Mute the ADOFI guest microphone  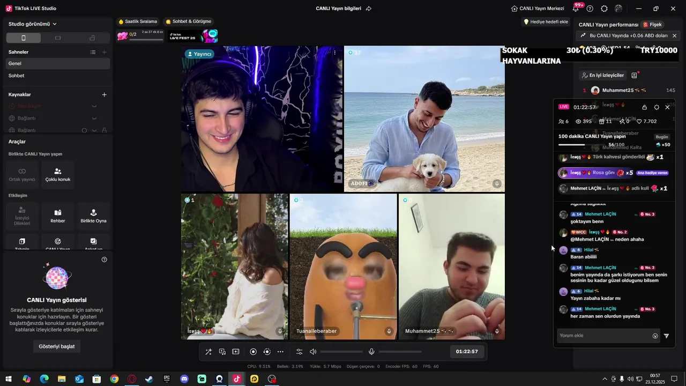[497, 183]
